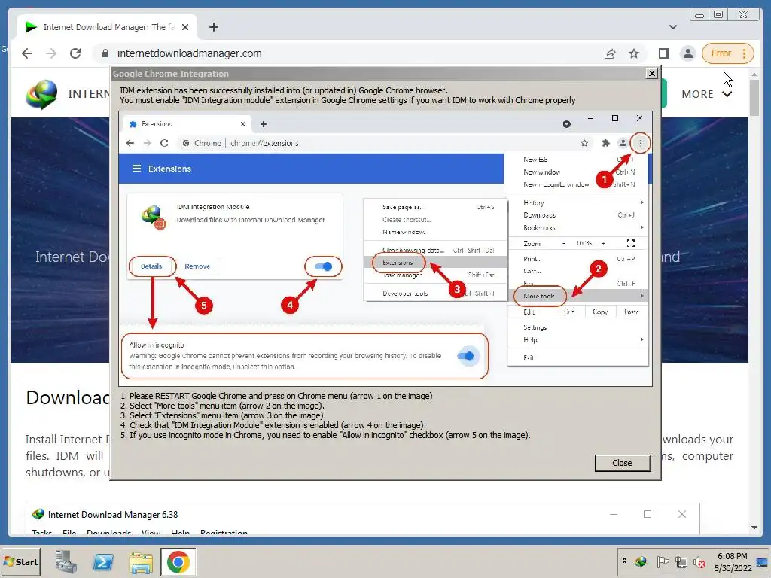This screenshot has width=771, height=578.
Task: Open the Action Center flag icon
Action: point(663,561)
